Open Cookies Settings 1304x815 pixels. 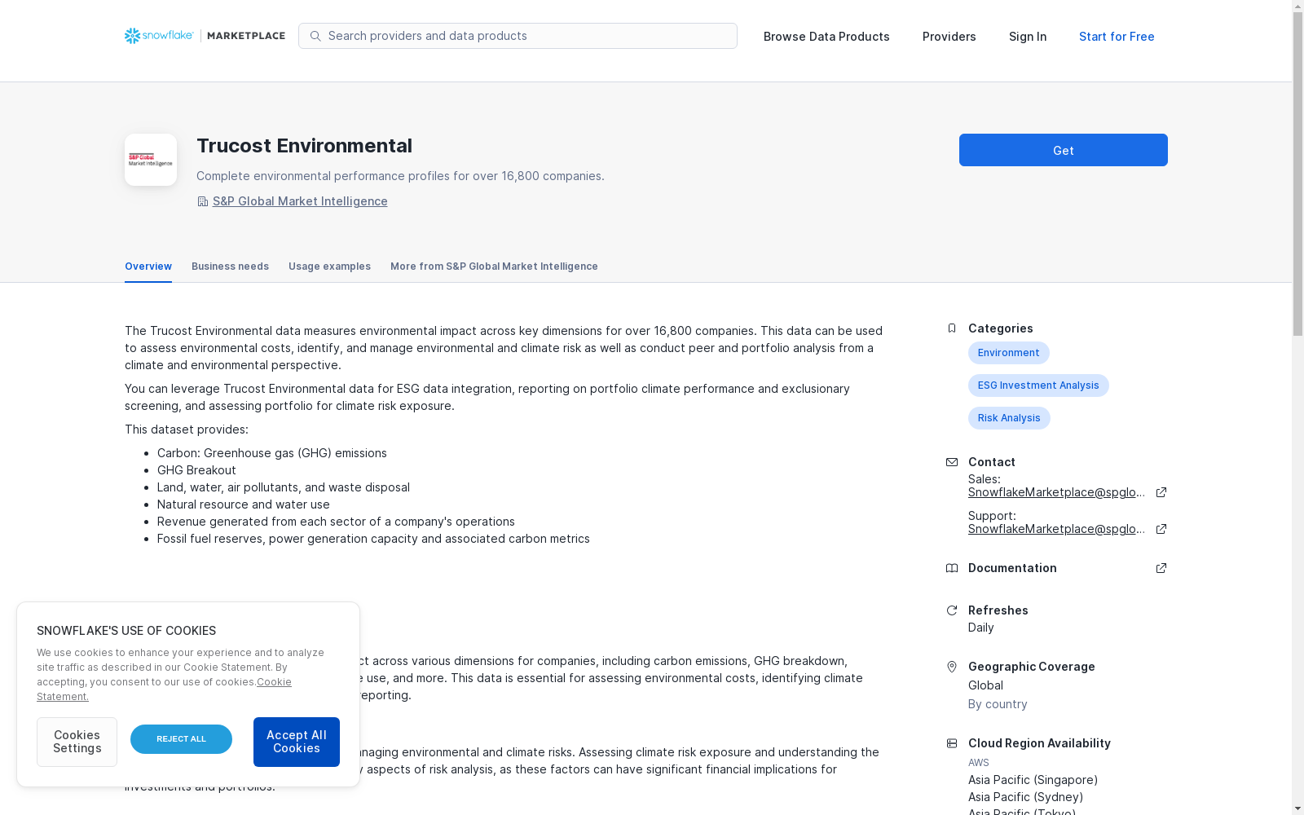pos(77,742)
